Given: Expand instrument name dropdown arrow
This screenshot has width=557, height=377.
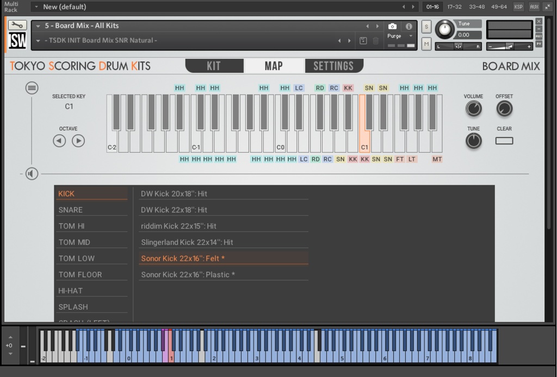Looking at the screenshot, I should click(x=38, y=26).
